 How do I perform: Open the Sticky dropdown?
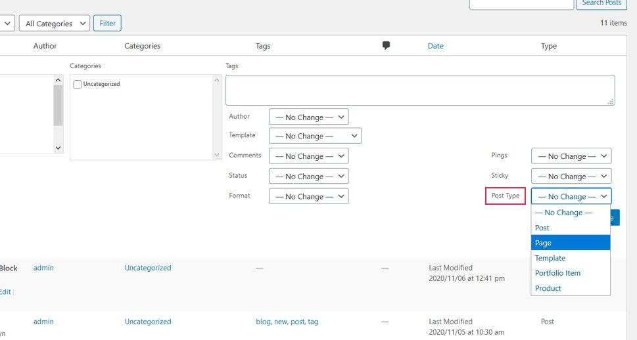click(571, 176)
